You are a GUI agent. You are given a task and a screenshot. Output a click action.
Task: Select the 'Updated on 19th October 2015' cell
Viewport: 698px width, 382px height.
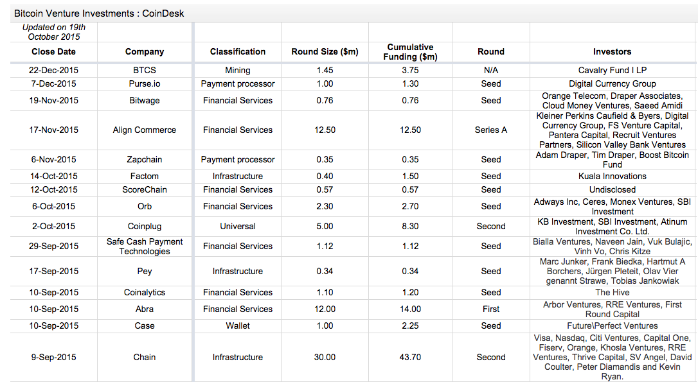[x=54, y=32]
